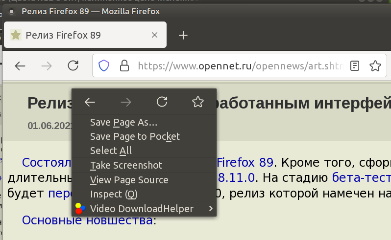Select Save Page to Pocket
391x240 pixels.
[x=144, y=136]
